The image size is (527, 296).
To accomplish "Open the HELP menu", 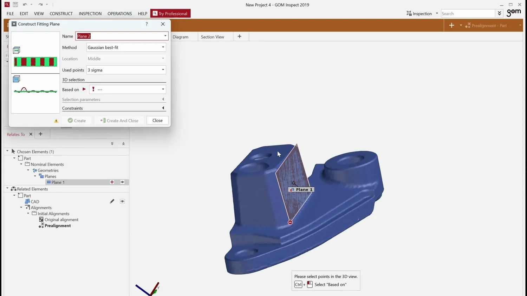I will pyautogui.click(x=143, y=14).
